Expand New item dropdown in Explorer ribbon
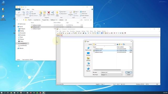 pyautogui.click(x=63, y=12)
